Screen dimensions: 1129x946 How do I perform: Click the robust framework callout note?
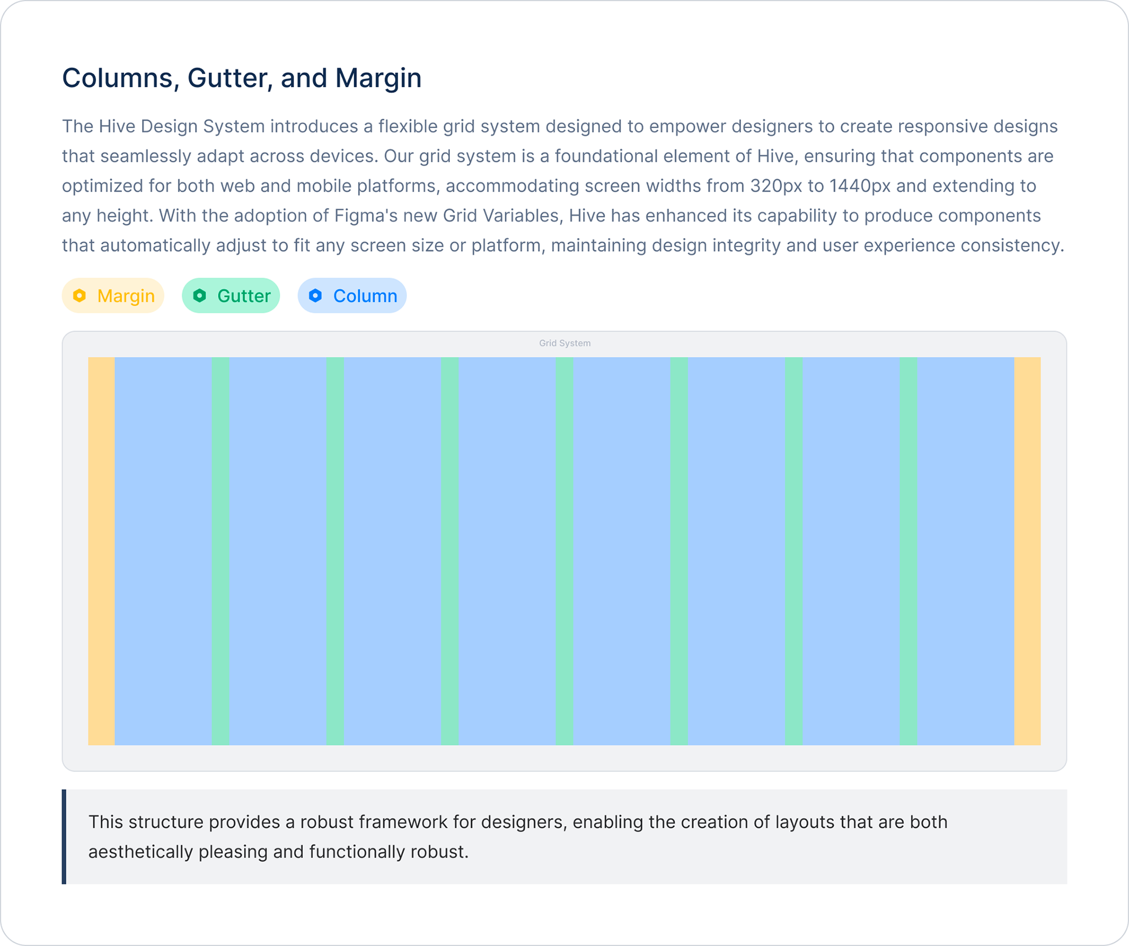coord(564,837)
